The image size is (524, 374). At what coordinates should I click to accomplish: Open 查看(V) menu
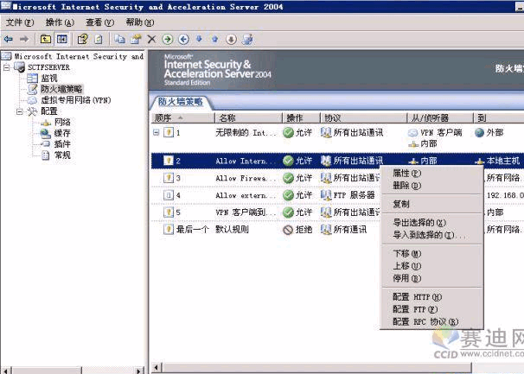(100, 22)
